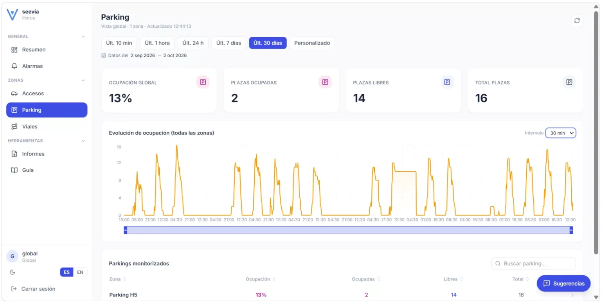Sort table by Zona column
Viewport: 601px width, 302px height.
click(117, 279)
